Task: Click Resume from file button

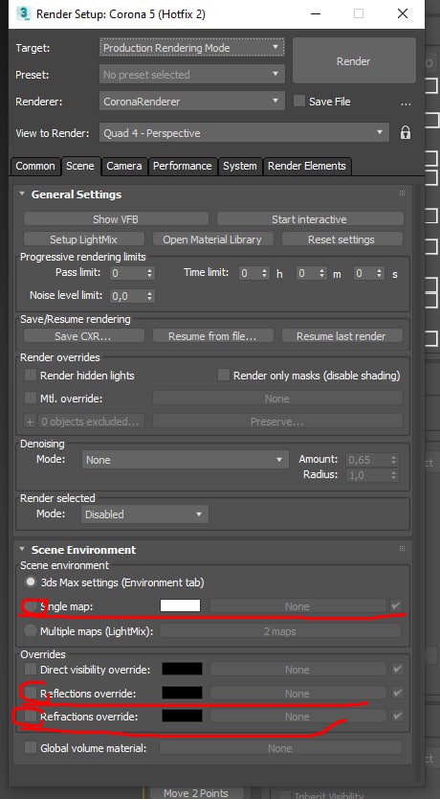Action: click(x=212, y=336)
